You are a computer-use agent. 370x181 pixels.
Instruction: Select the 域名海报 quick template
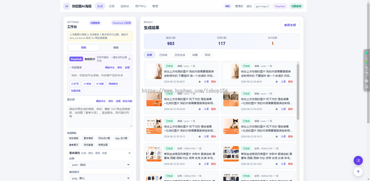click(74, 138)
